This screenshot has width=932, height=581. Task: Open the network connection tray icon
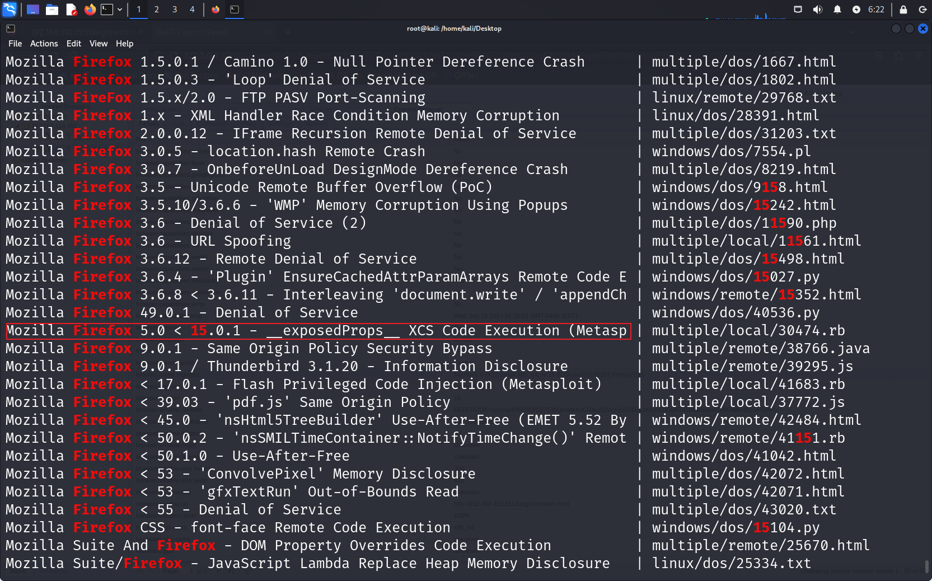pos(798,10)
